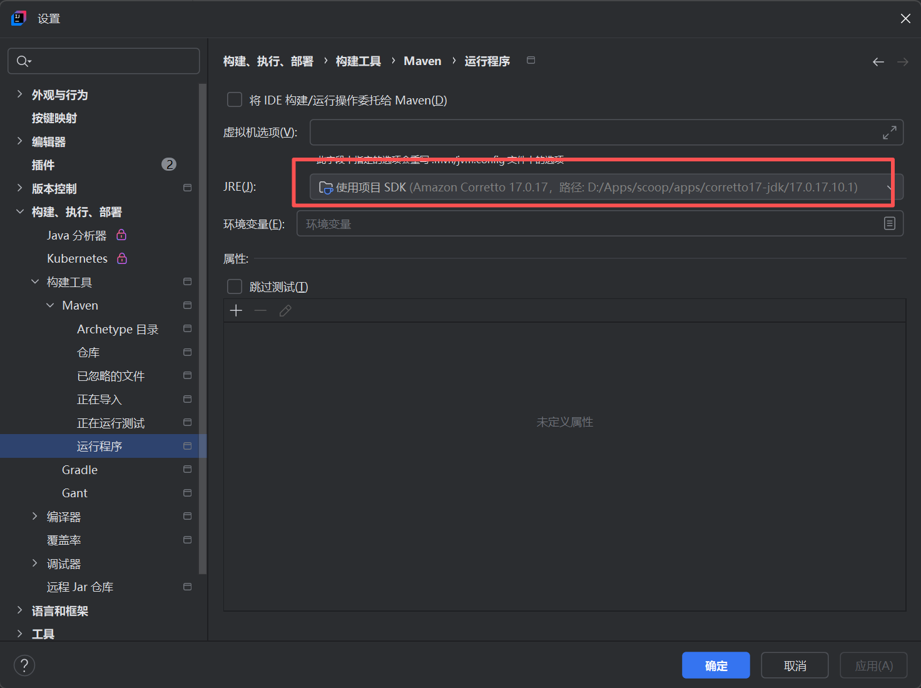Click the help question mark button
921x688 pixels.
coord(24,665)
